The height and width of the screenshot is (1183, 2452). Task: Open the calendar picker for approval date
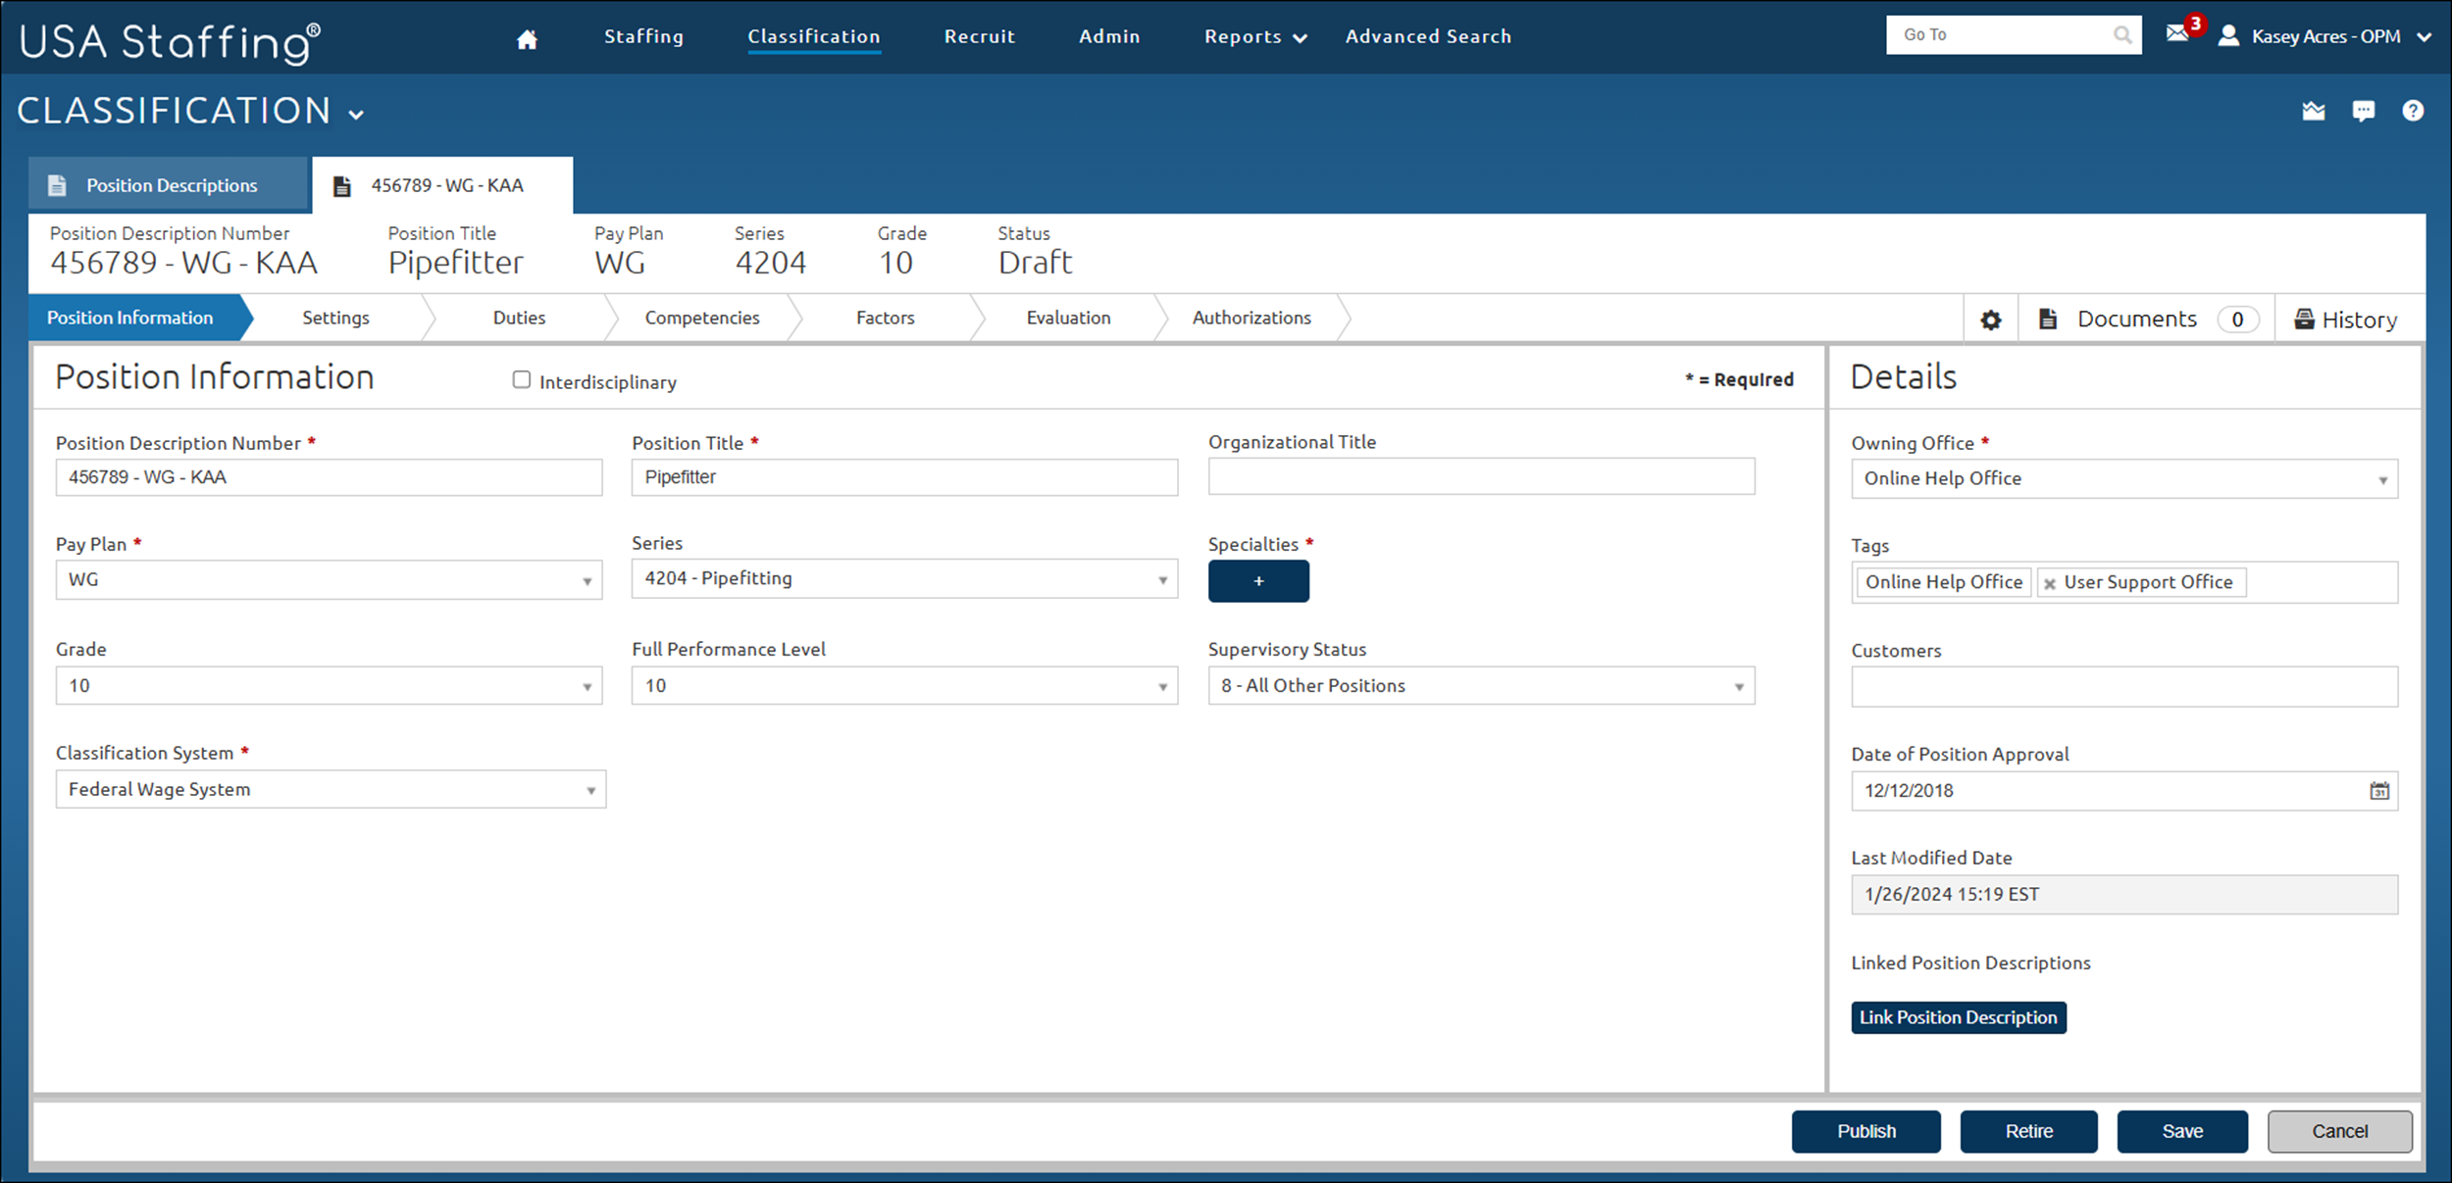pos(2379,791)
